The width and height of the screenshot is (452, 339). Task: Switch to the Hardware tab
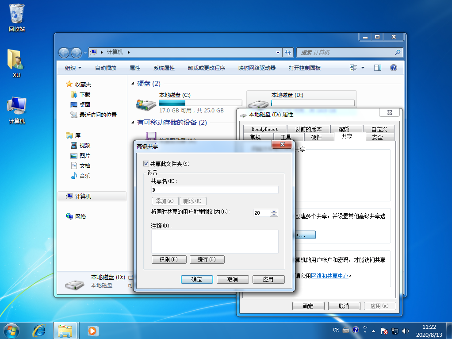[x=316, y=137]
